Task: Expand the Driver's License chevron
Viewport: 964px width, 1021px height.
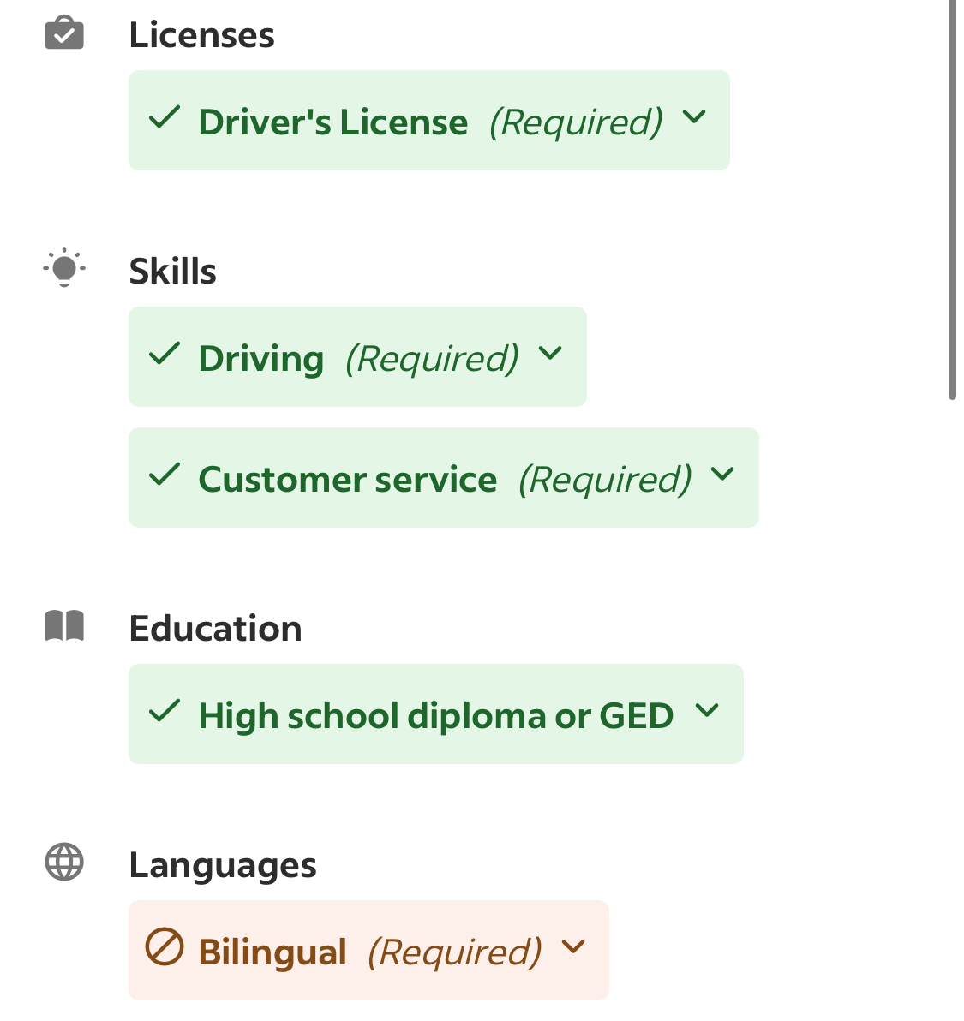Action: [694, 117]
